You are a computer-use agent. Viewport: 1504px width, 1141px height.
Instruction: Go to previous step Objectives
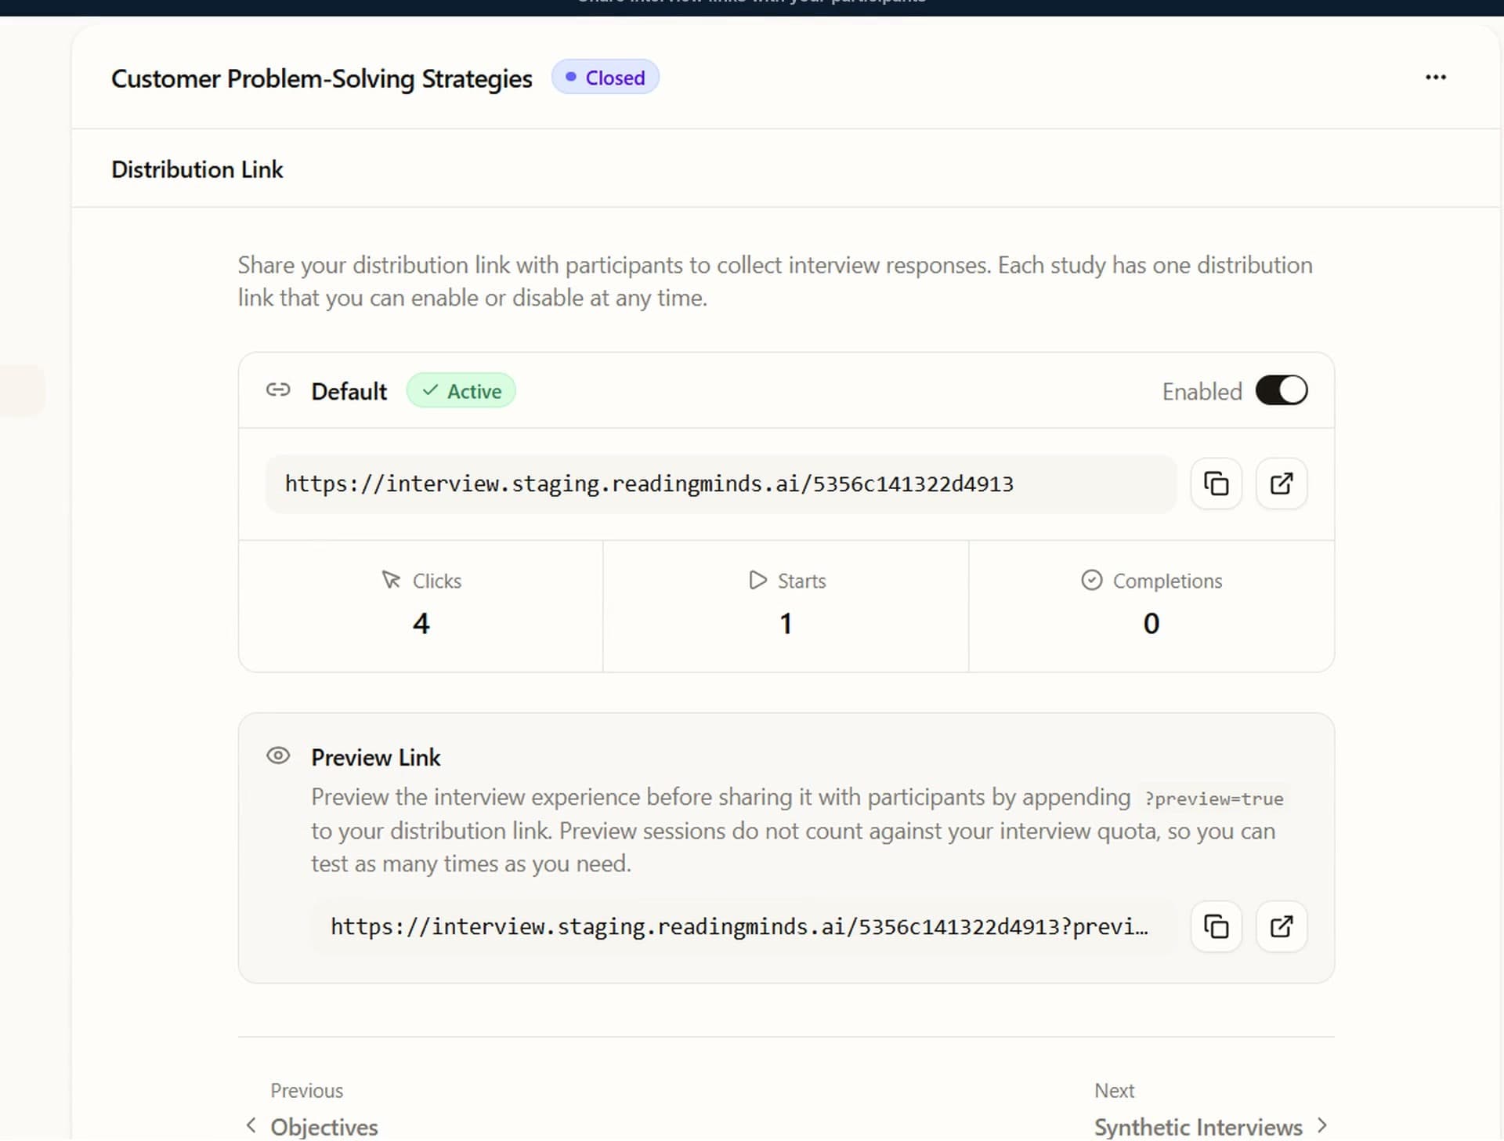[324, 1126]
